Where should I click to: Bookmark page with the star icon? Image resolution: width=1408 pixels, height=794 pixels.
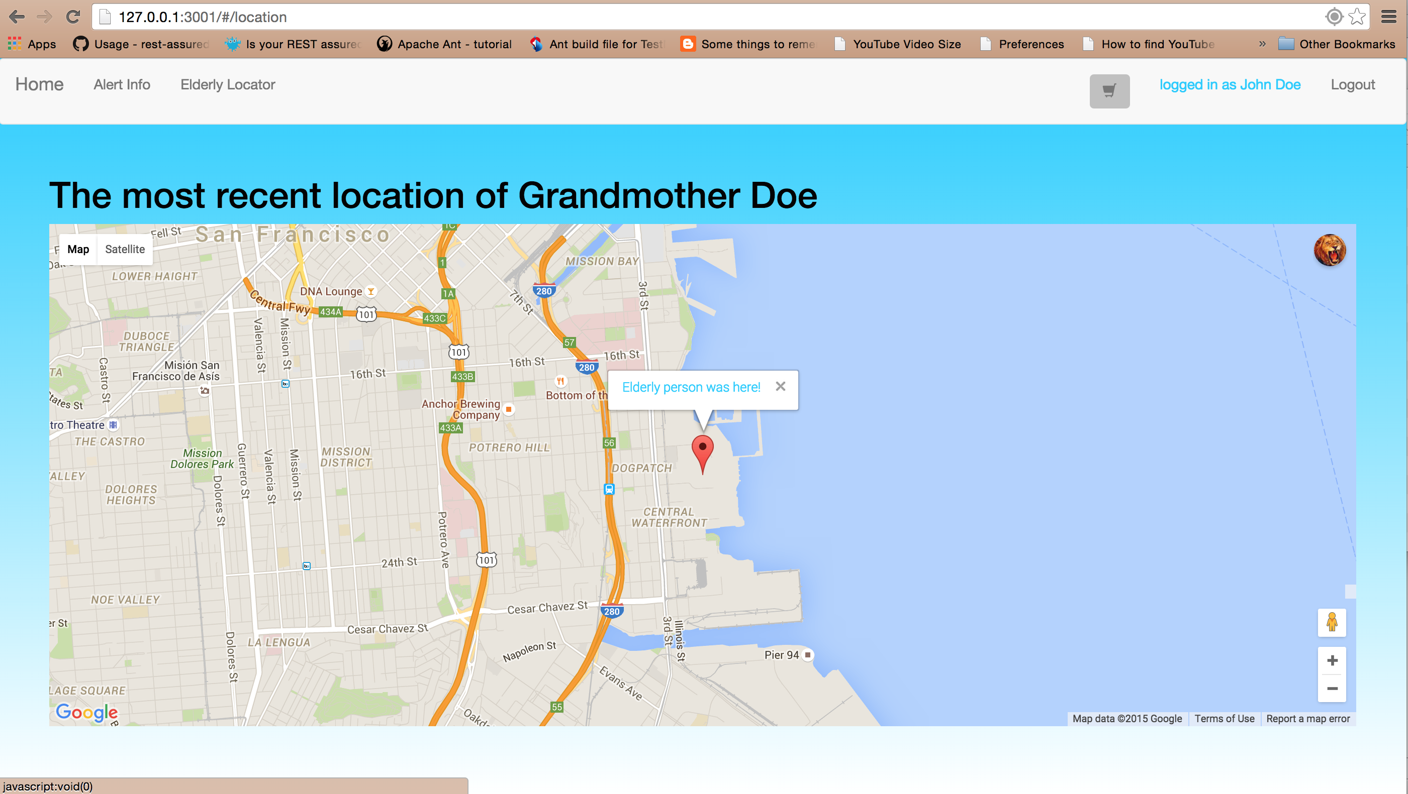point(1358,17)
